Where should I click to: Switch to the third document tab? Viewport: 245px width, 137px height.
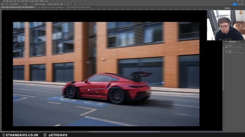78,7
